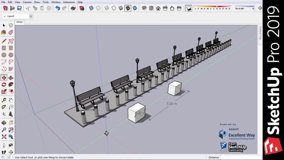Switch to Iso view
The image size is (284, 160).
[x=144, y=8]
